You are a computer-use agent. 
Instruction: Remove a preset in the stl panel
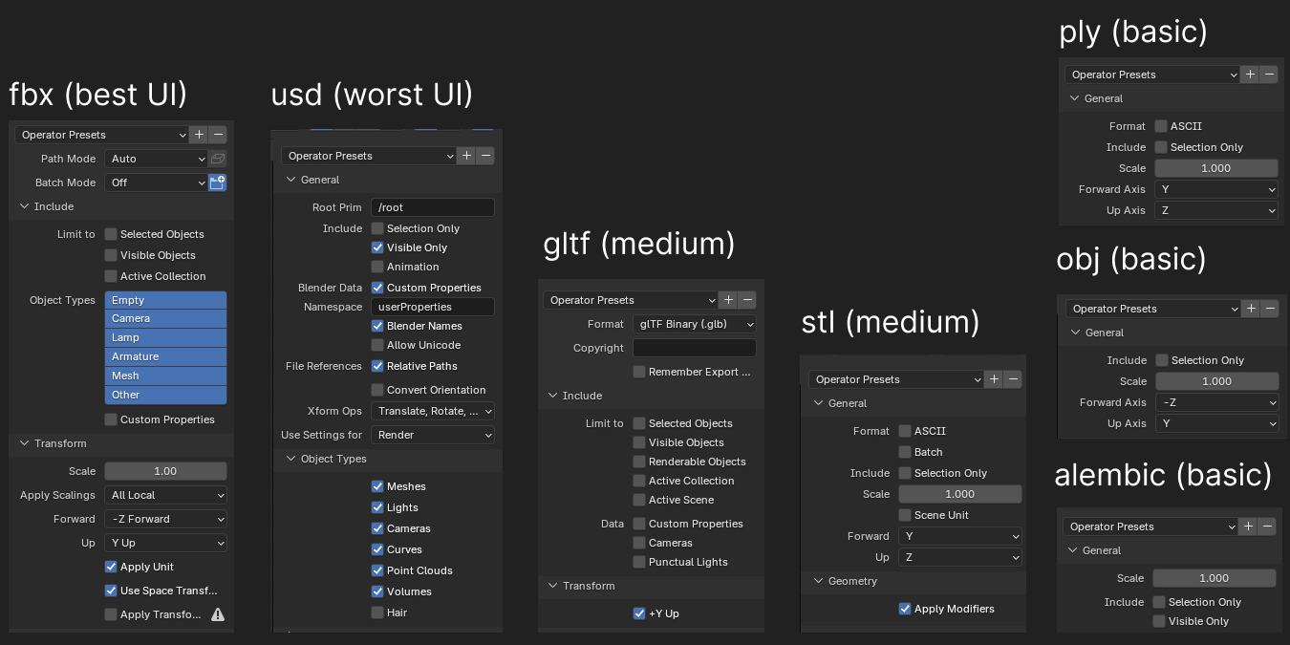[1013, 379]
